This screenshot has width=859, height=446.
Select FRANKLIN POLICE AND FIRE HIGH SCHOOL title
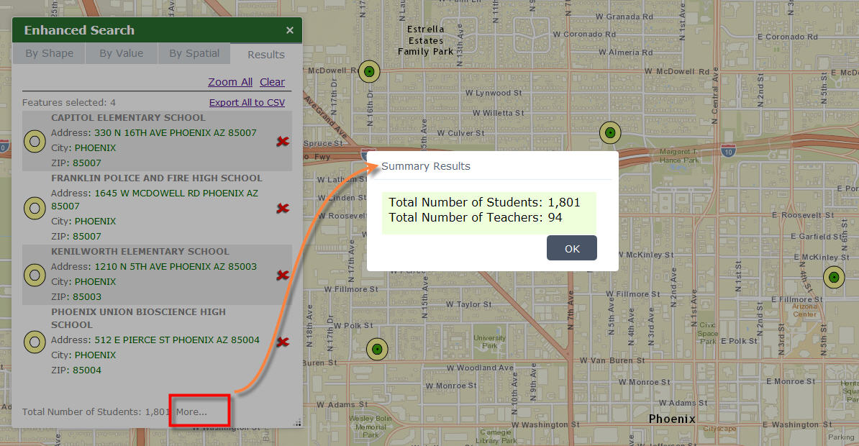[157, 178]
